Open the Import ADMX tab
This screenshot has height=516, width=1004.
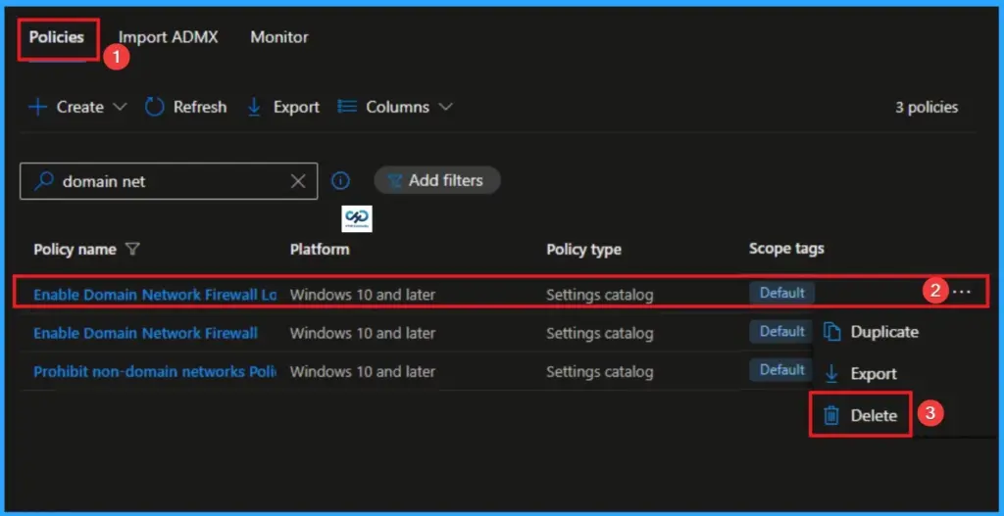(169, 37)
